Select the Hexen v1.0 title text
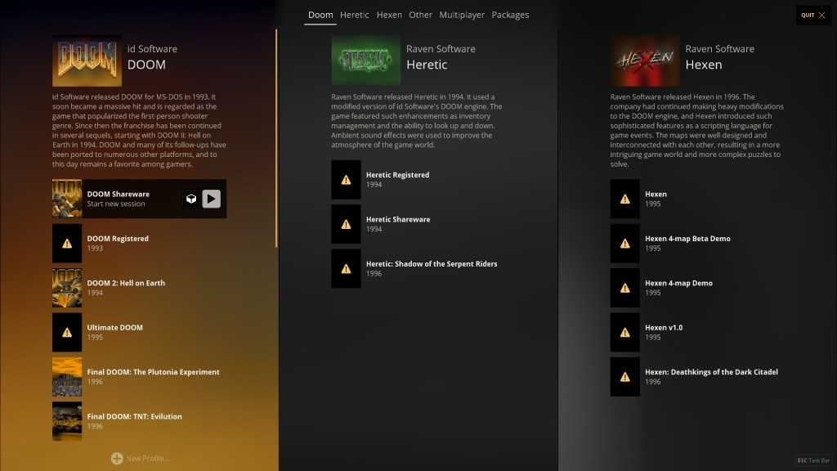 click(x=664, y=327)
